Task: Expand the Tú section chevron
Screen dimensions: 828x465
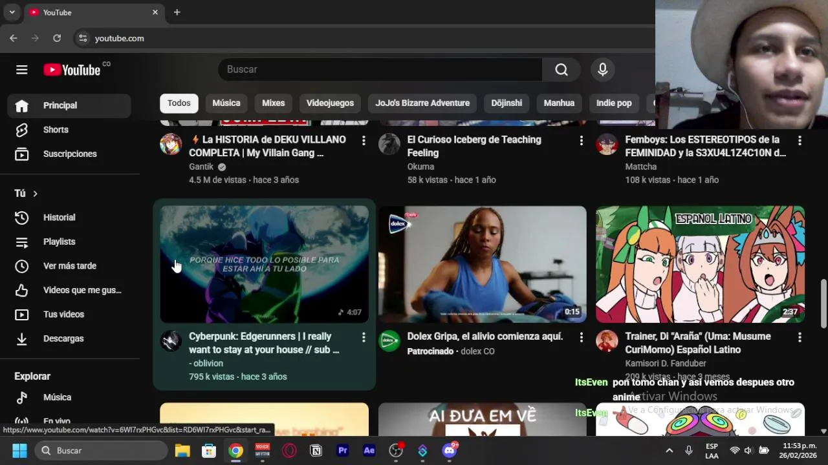Action: point(35,194)
